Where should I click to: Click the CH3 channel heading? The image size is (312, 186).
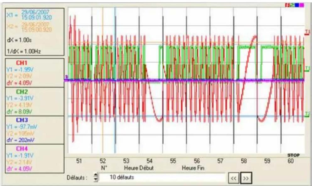coord(22,120)
